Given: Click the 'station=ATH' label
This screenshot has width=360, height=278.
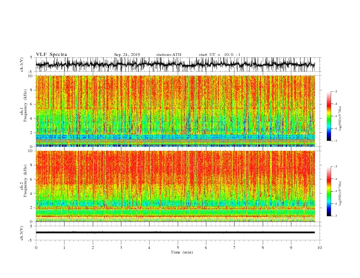Looking at the screenshot, I should [169, 55].
